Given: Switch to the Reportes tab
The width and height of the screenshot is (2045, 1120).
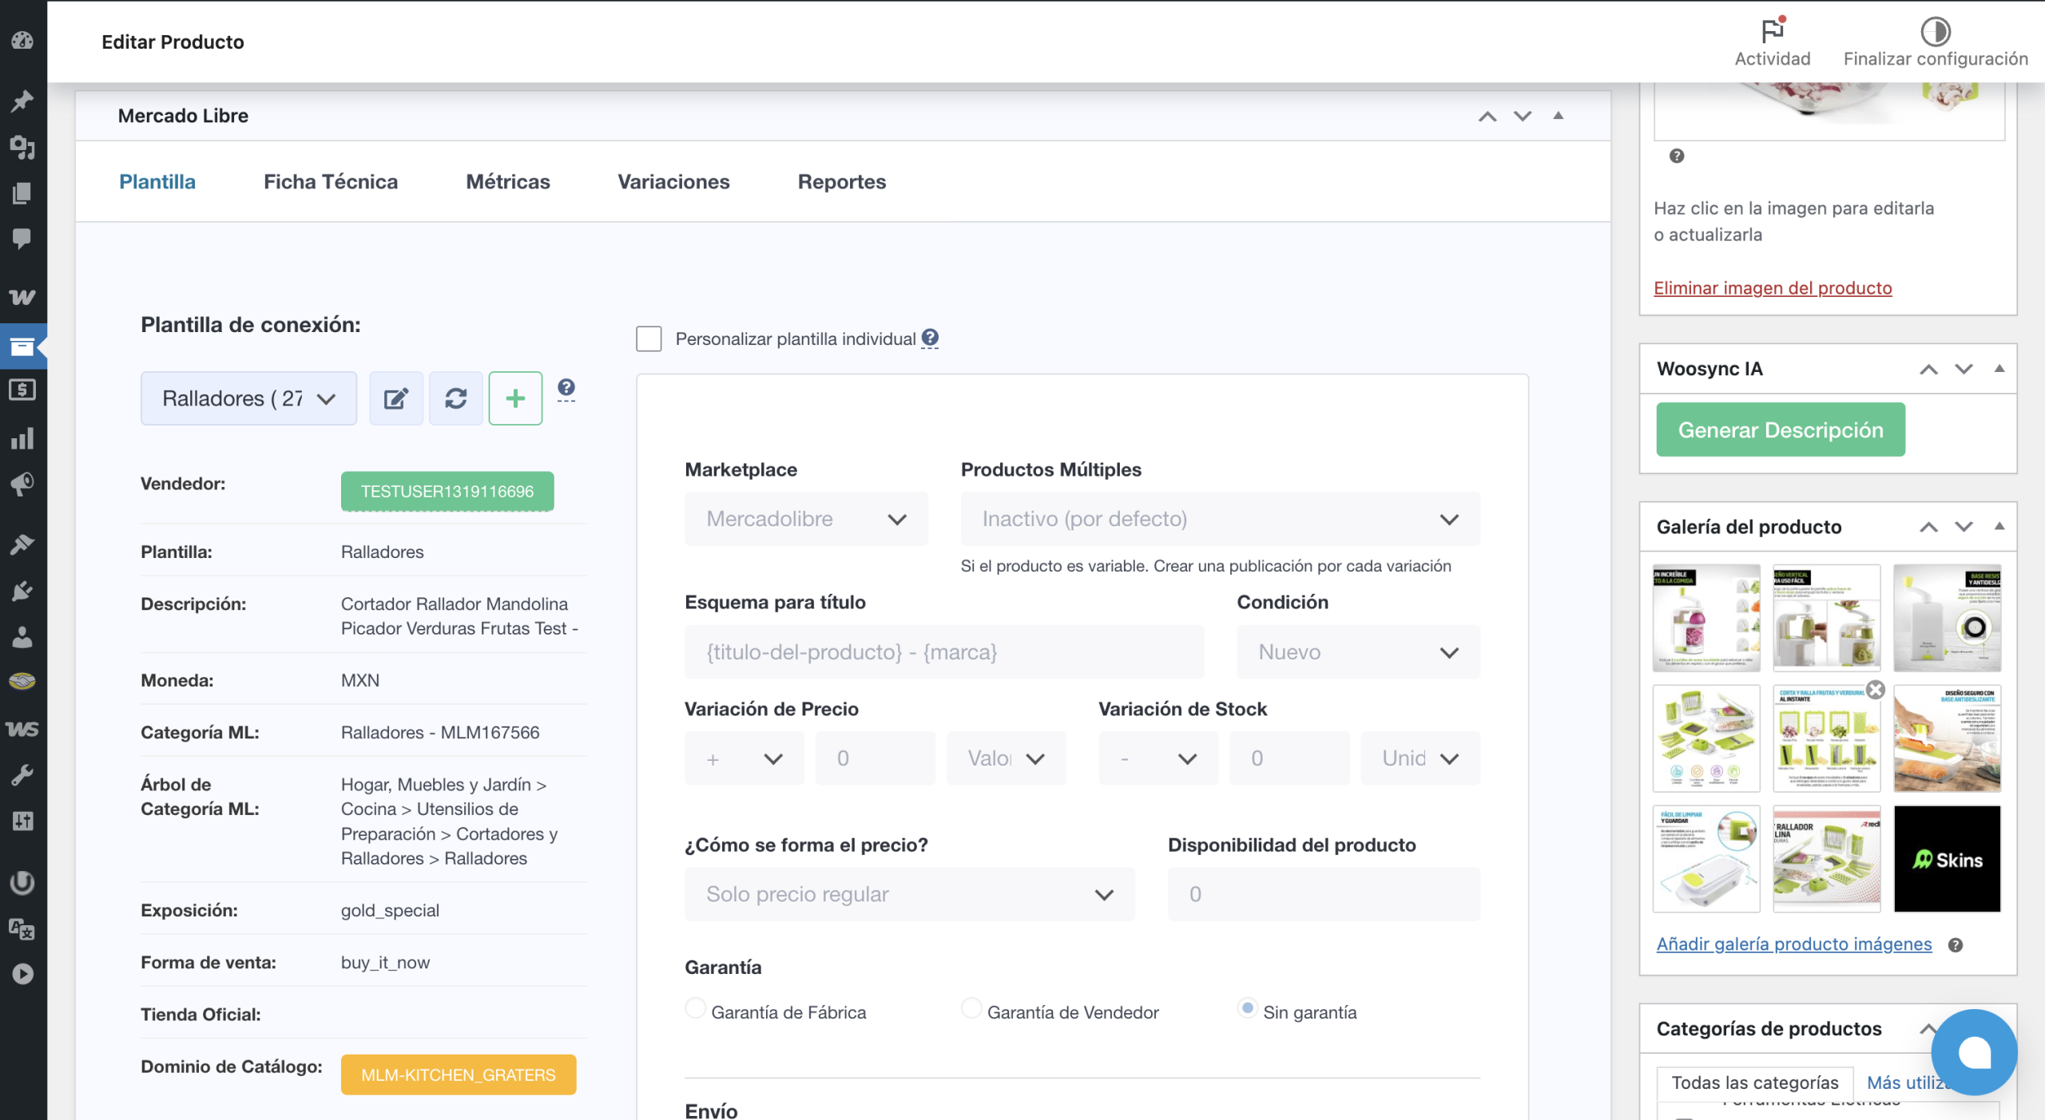Looking at the screenshot, I should (x=842, y=181).
